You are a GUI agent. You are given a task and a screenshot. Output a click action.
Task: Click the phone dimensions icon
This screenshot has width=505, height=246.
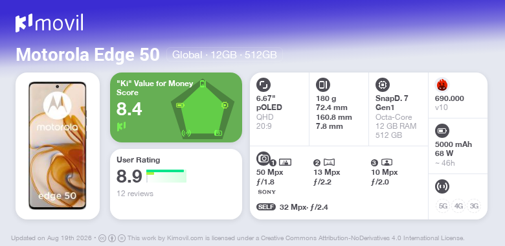323,85
